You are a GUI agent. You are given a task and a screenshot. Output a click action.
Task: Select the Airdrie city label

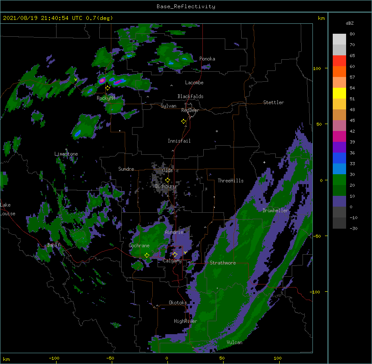coord(174,232)
